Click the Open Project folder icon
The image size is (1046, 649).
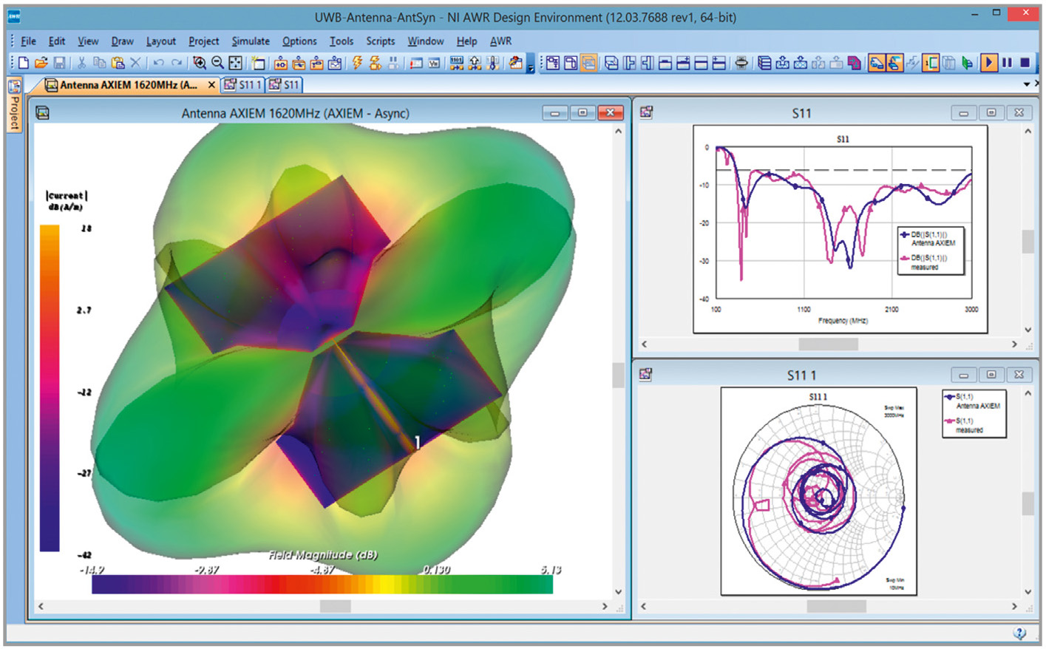pyautogui.click(x=41, y=64)
